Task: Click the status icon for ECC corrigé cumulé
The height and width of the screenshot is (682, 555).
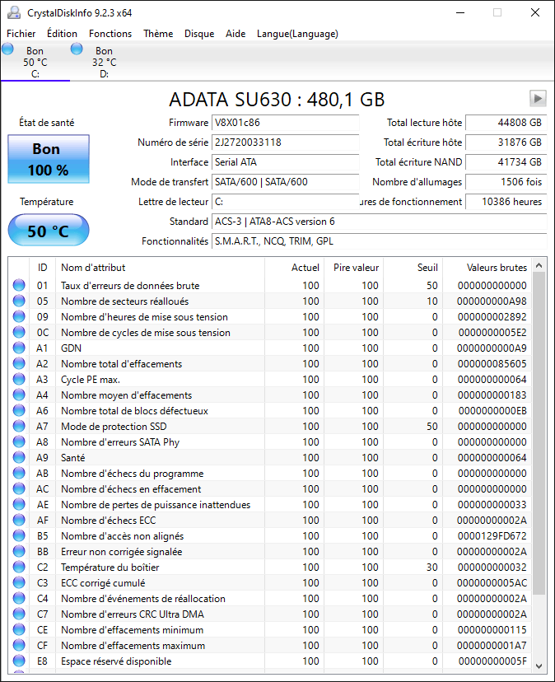Action: [x=19, y=582]
